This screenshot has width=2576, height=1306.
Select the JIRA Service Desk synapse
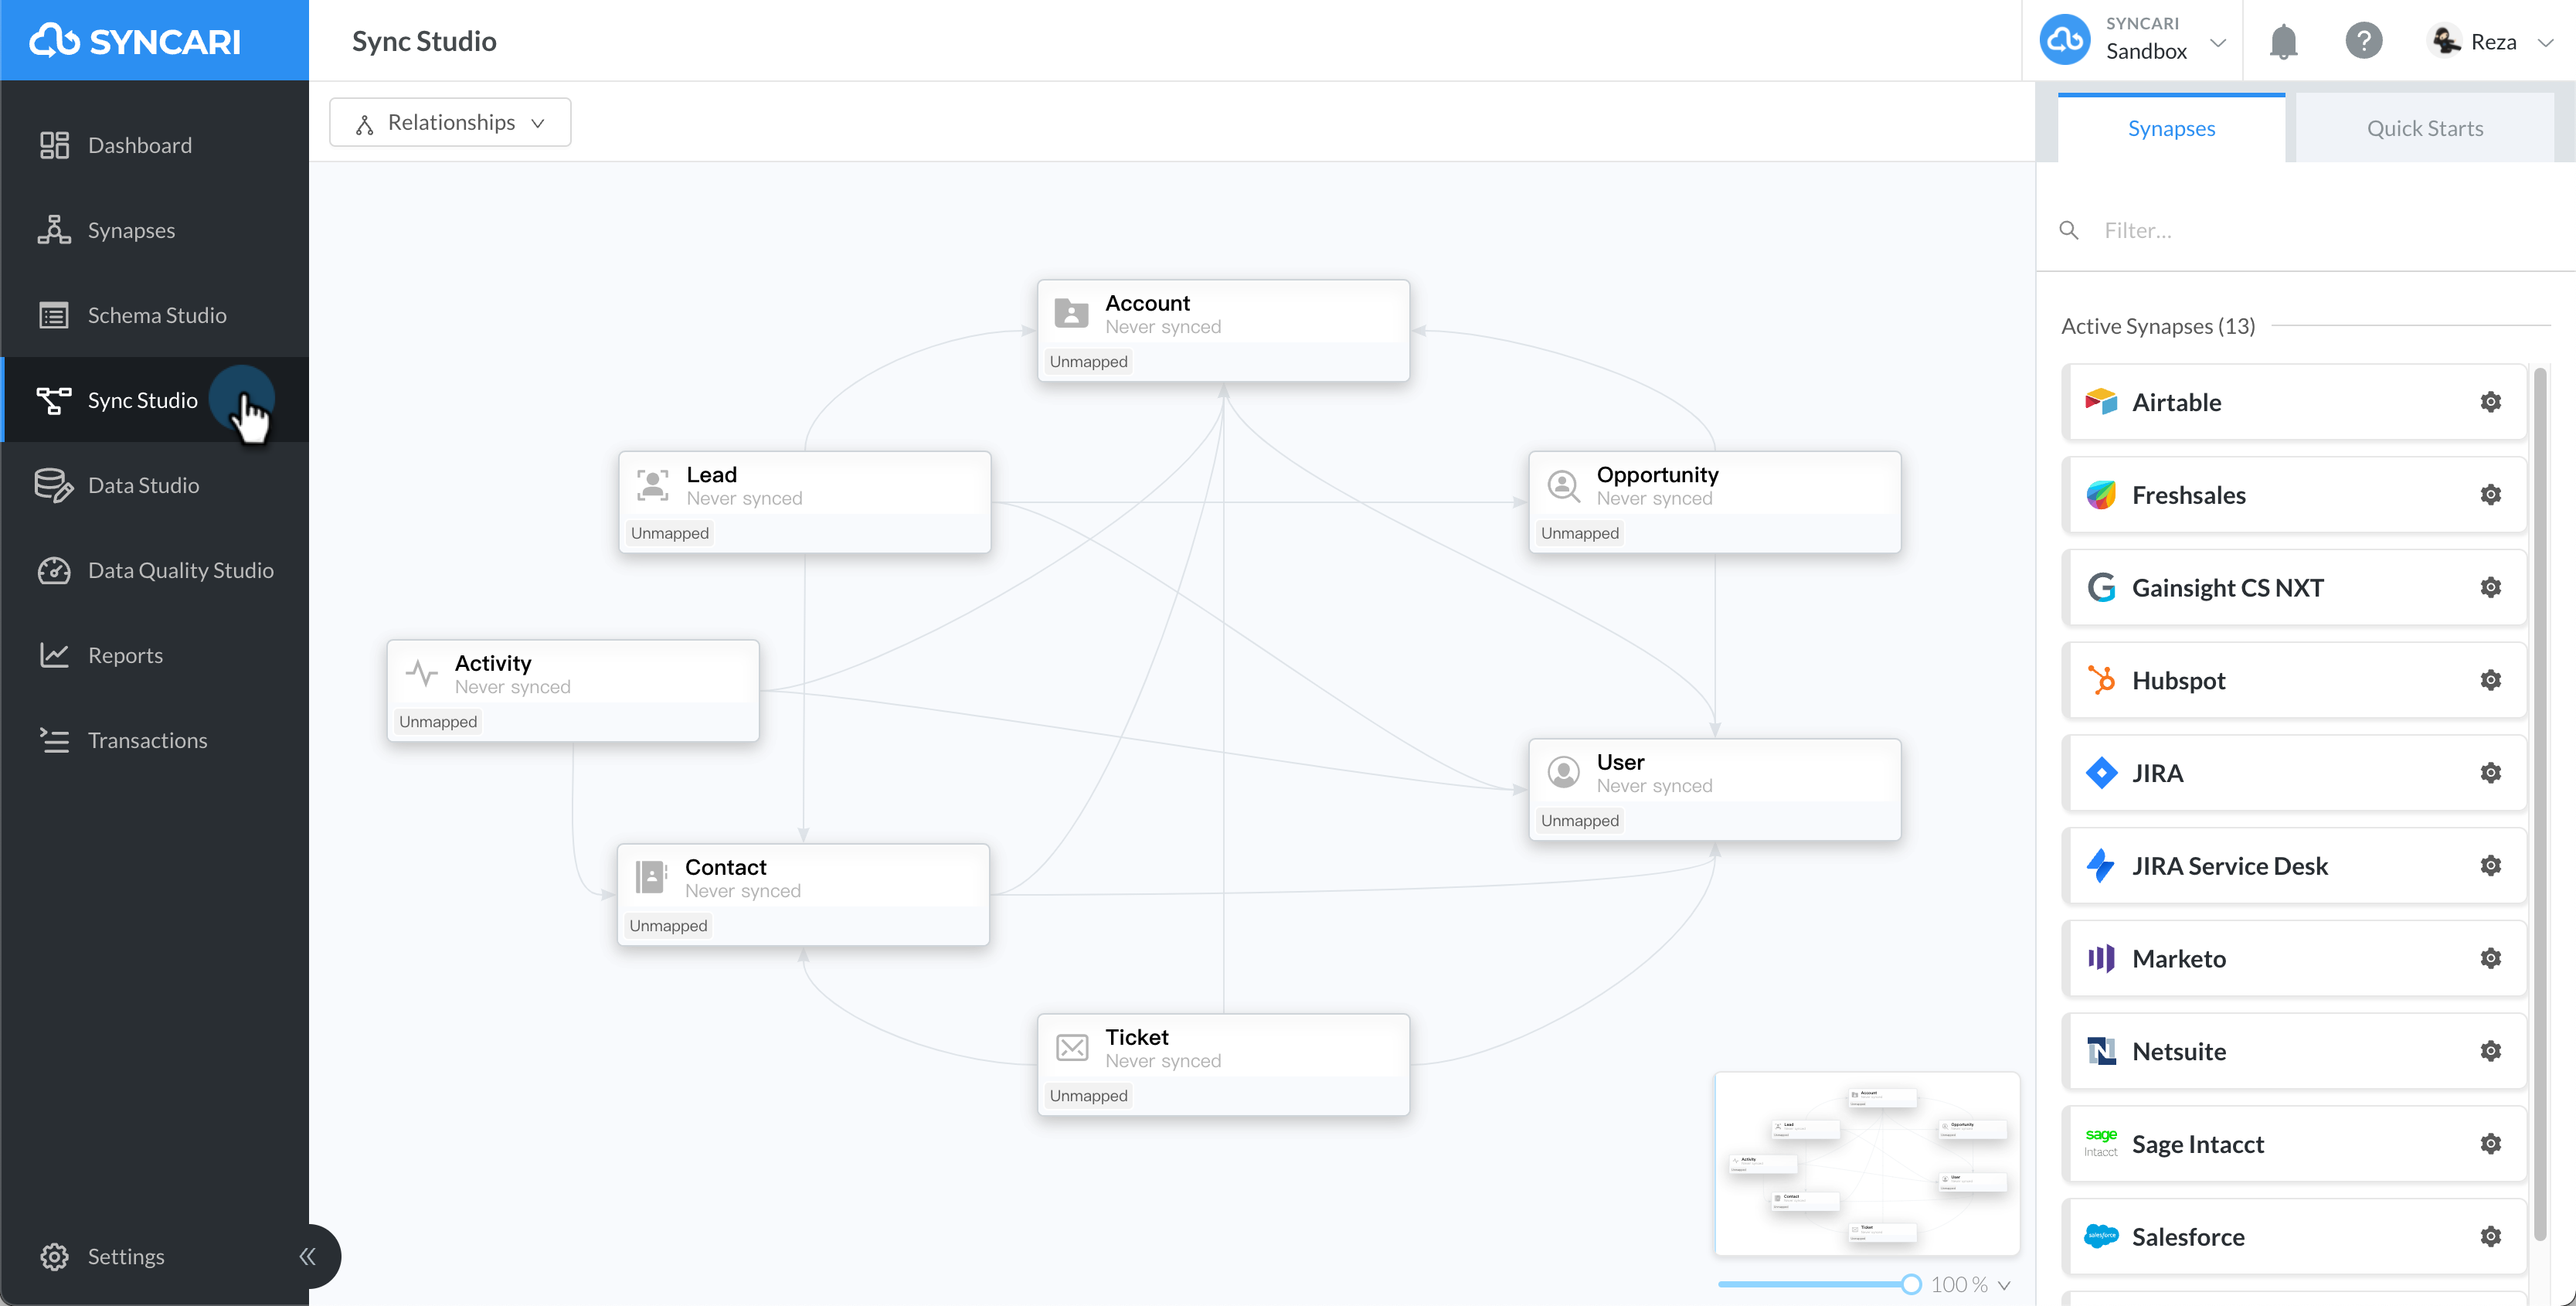pyautogui.click(x=2294, y=866)
